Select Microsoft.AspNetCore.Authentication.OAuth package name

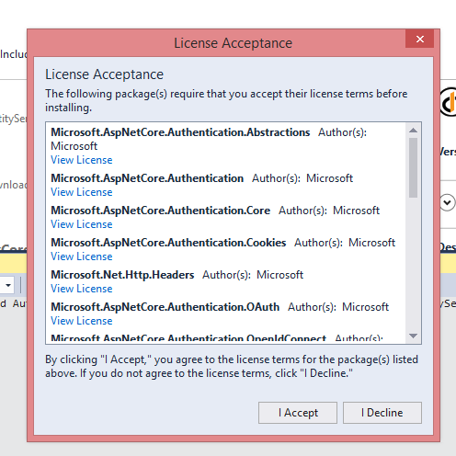pyautogui.click(x=165, y=307)
